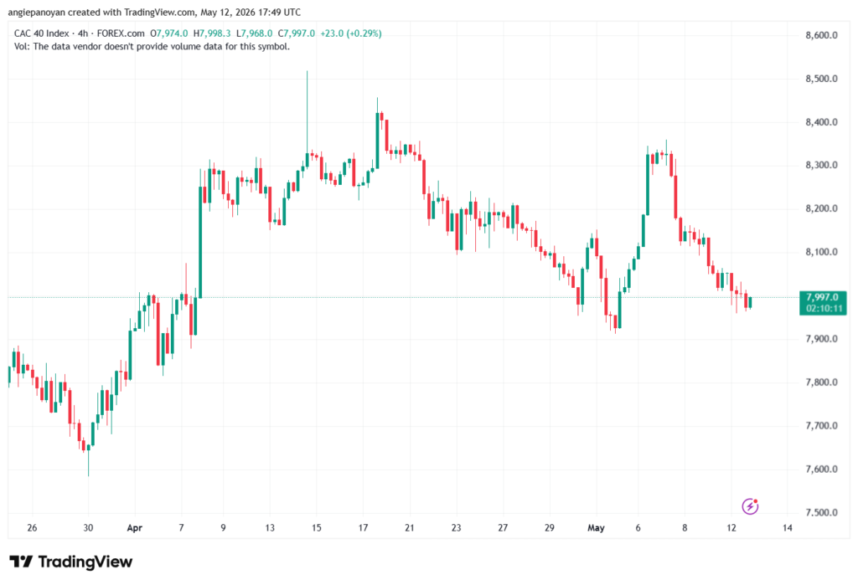Screen dimensions: 858x585
Task: Click the change value +23.0 (+0.29%)
Action: (x=351, y=33)
